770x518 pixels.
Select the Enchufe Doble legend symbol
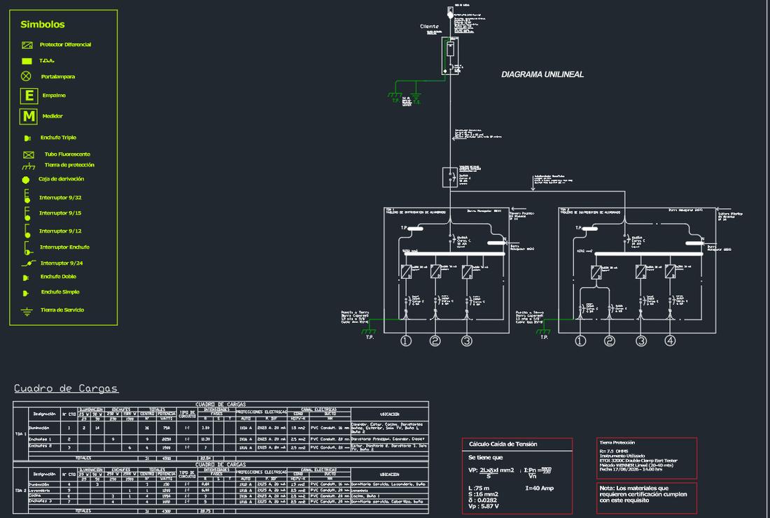click(x=26, y=278)
